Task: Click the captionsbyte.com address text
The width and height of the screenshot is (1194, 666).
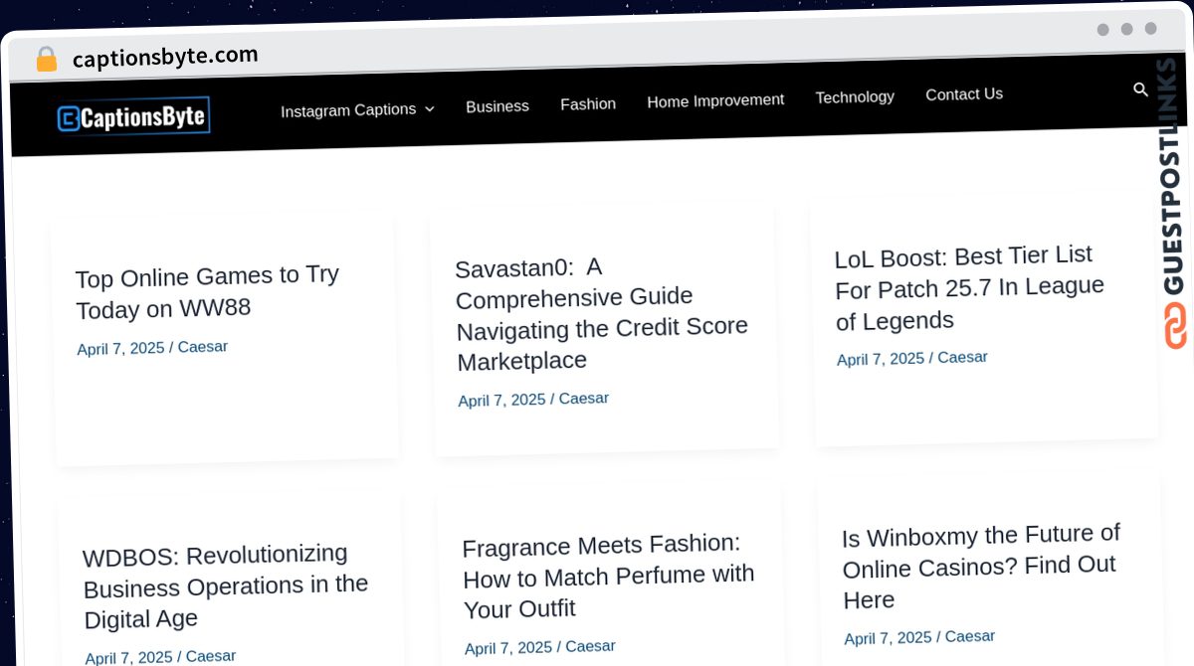Action: (x=165, y=57)
